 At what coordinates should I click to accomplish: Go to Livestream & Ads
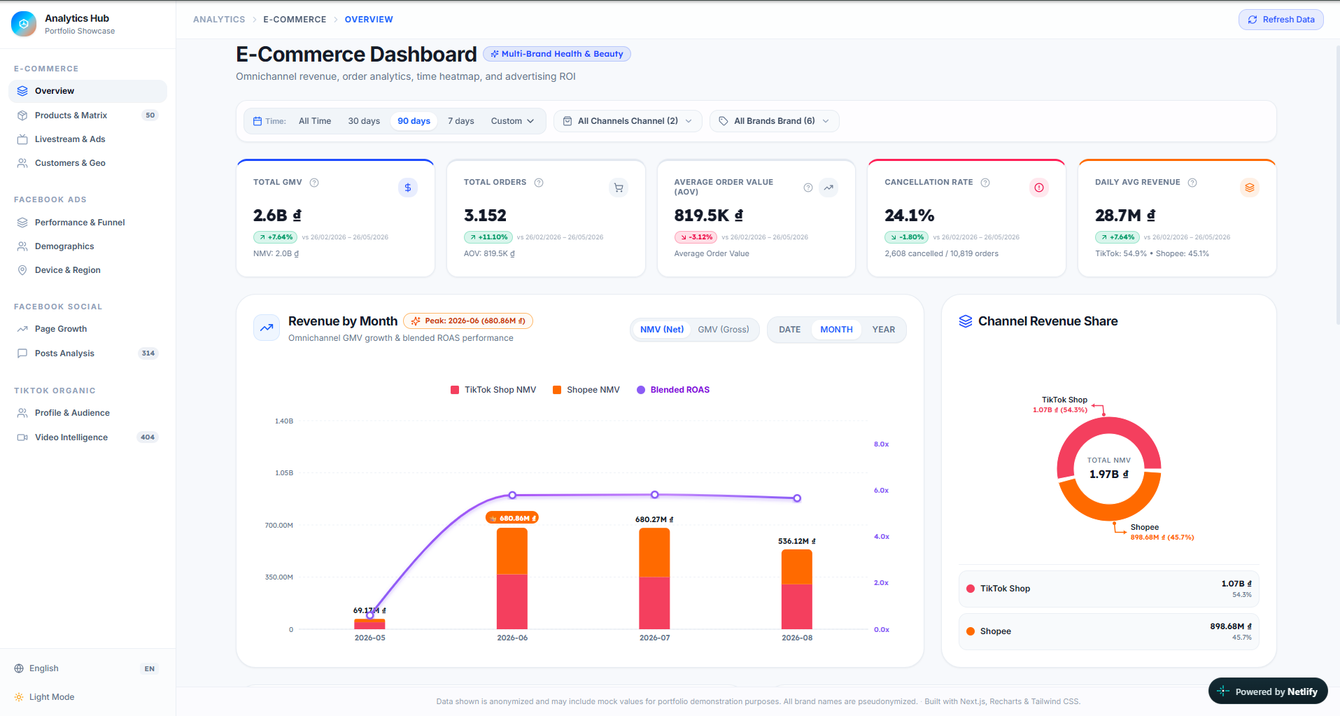(x=87, y=139)
